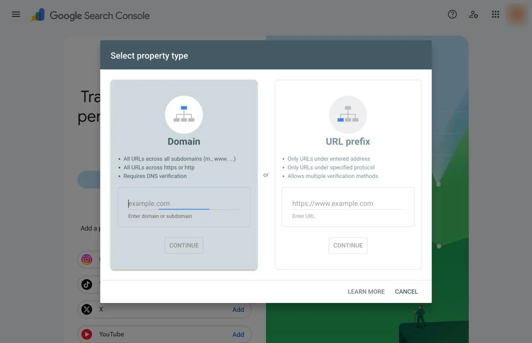The image size is (532, 343).
Task: Cancel the property type dialog
Action: (x=406, y=291)
